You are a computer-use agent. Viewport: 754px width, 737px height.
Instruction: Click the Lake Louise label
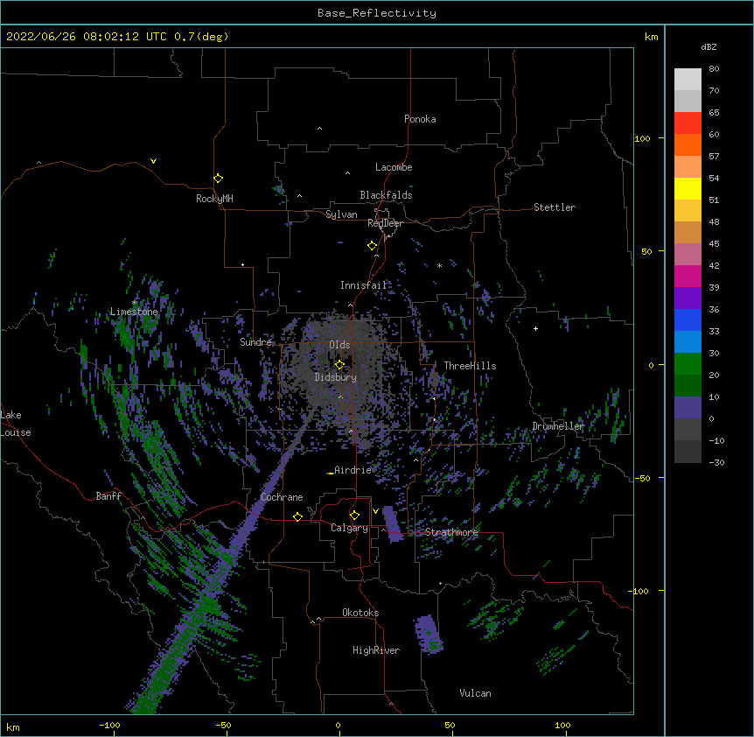point(16,424)
